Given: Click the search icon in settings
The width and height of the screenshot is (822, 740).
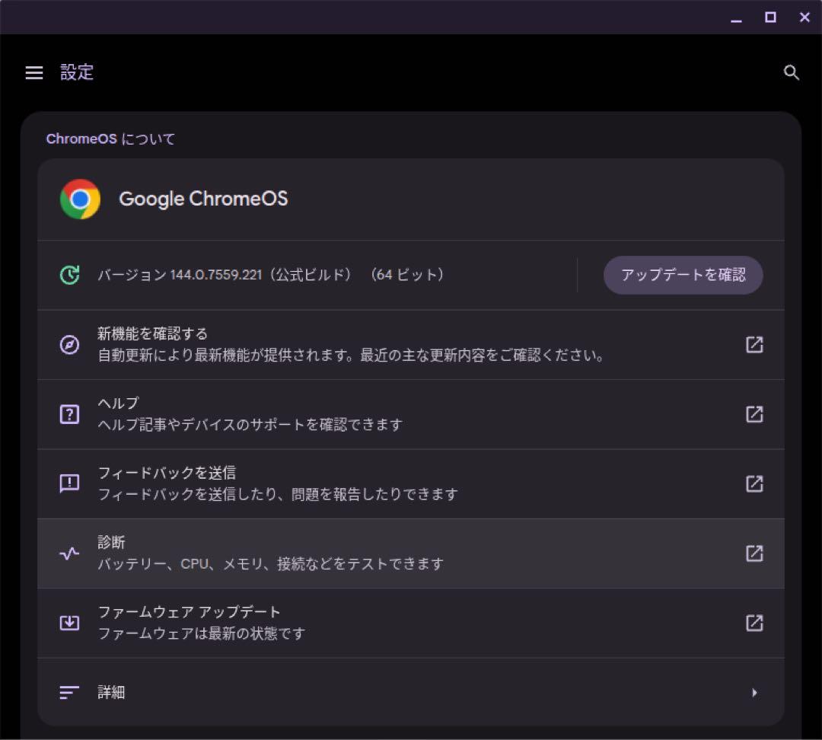Looking at the screenshot, I should [x=792, y=72].
